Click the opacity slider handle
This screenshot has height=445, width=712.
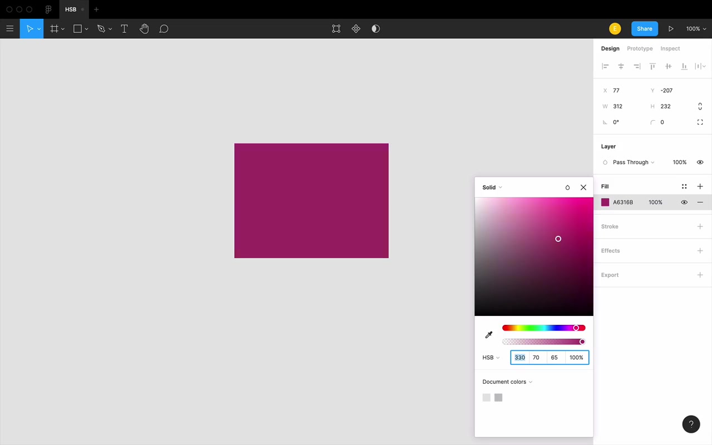pyautogui.click(x=582, y=342)
